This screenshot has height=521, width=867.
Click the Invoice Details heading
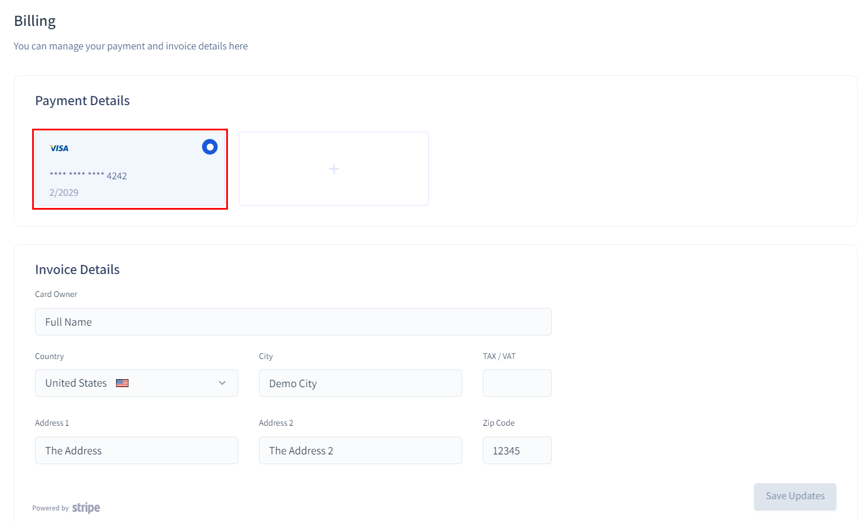click(x=77, y=269)
